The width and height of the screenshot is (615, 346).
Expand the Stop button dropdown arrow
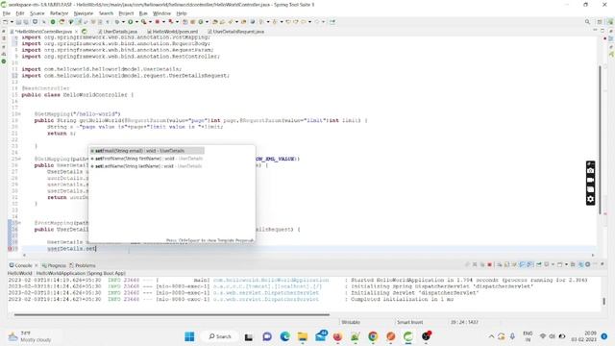pos(163,22)
